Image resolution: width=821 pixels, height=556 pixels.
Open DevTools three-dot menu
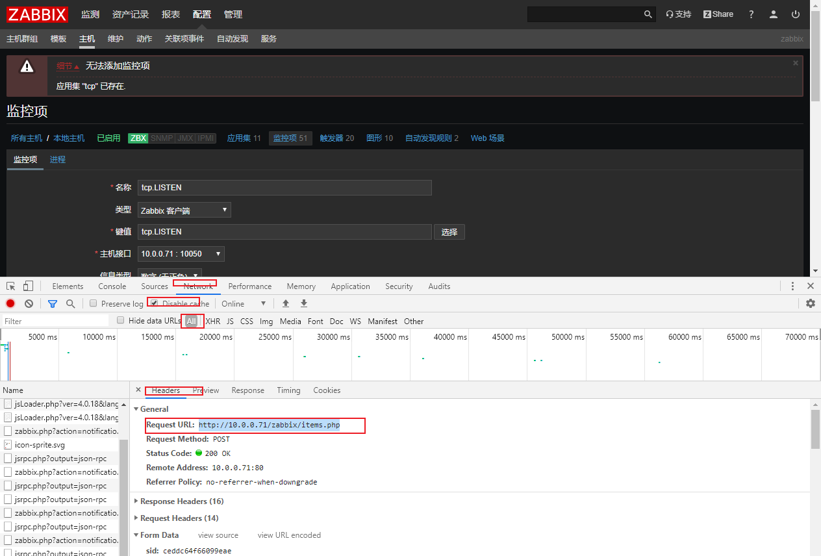(x=792, y=286)
